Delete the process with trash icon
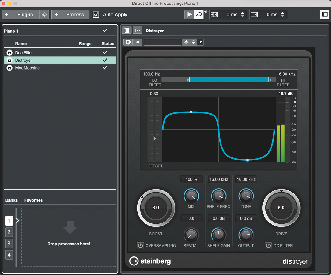 (127, 31)
